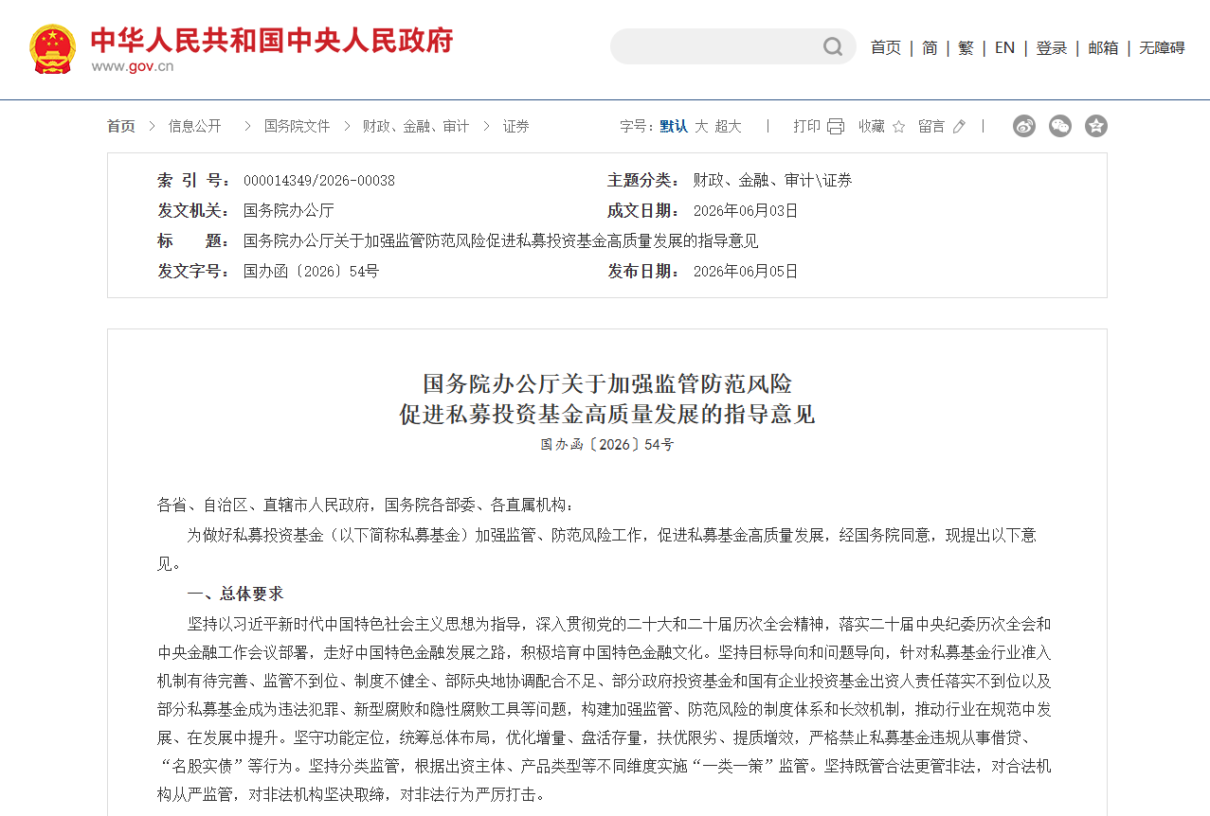This screenshot has height=816, width=1210.
Task: Click the article headline 国务院办公厅关于加强监管防范风险
Action: coord(607,383)
